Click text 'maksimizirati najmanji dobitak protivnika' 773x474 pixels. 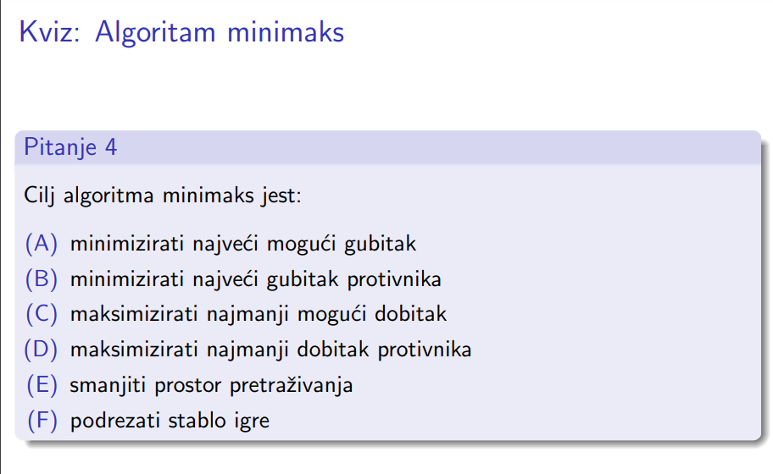[270, 350]
